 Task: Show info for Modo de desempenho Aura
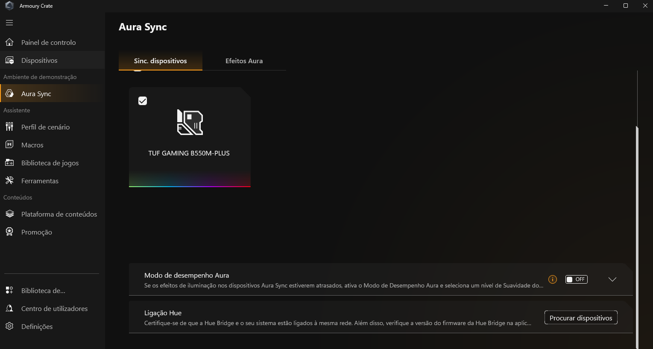553,279
